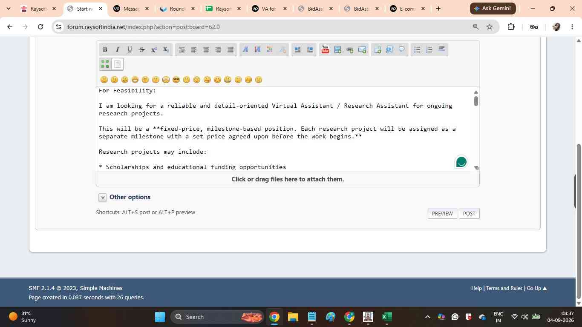Show hidden system tray icons
The height and width of the screenshot is (327, 582).
[427, 317]
